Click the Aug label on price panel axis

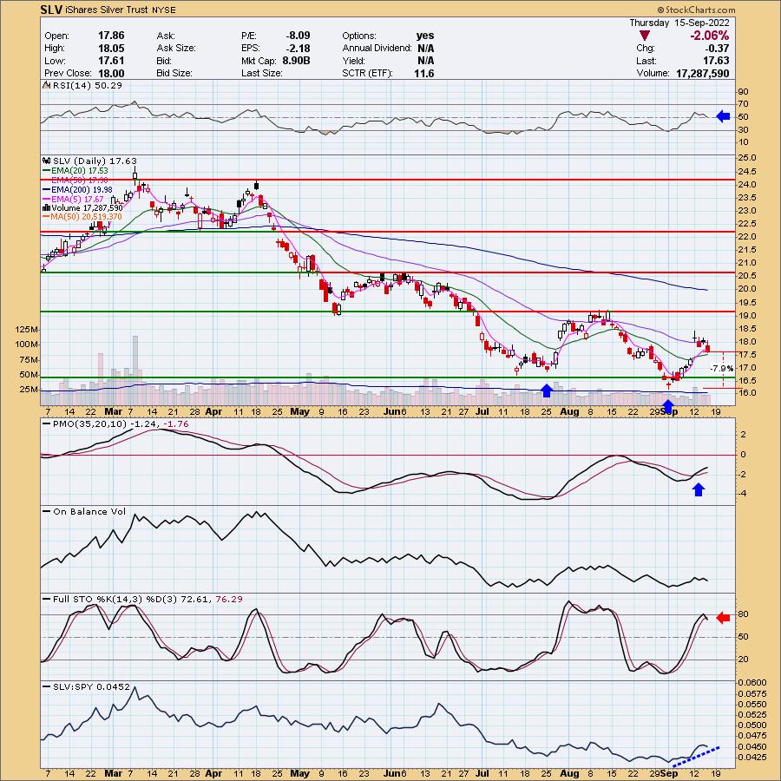click(569, 412)
